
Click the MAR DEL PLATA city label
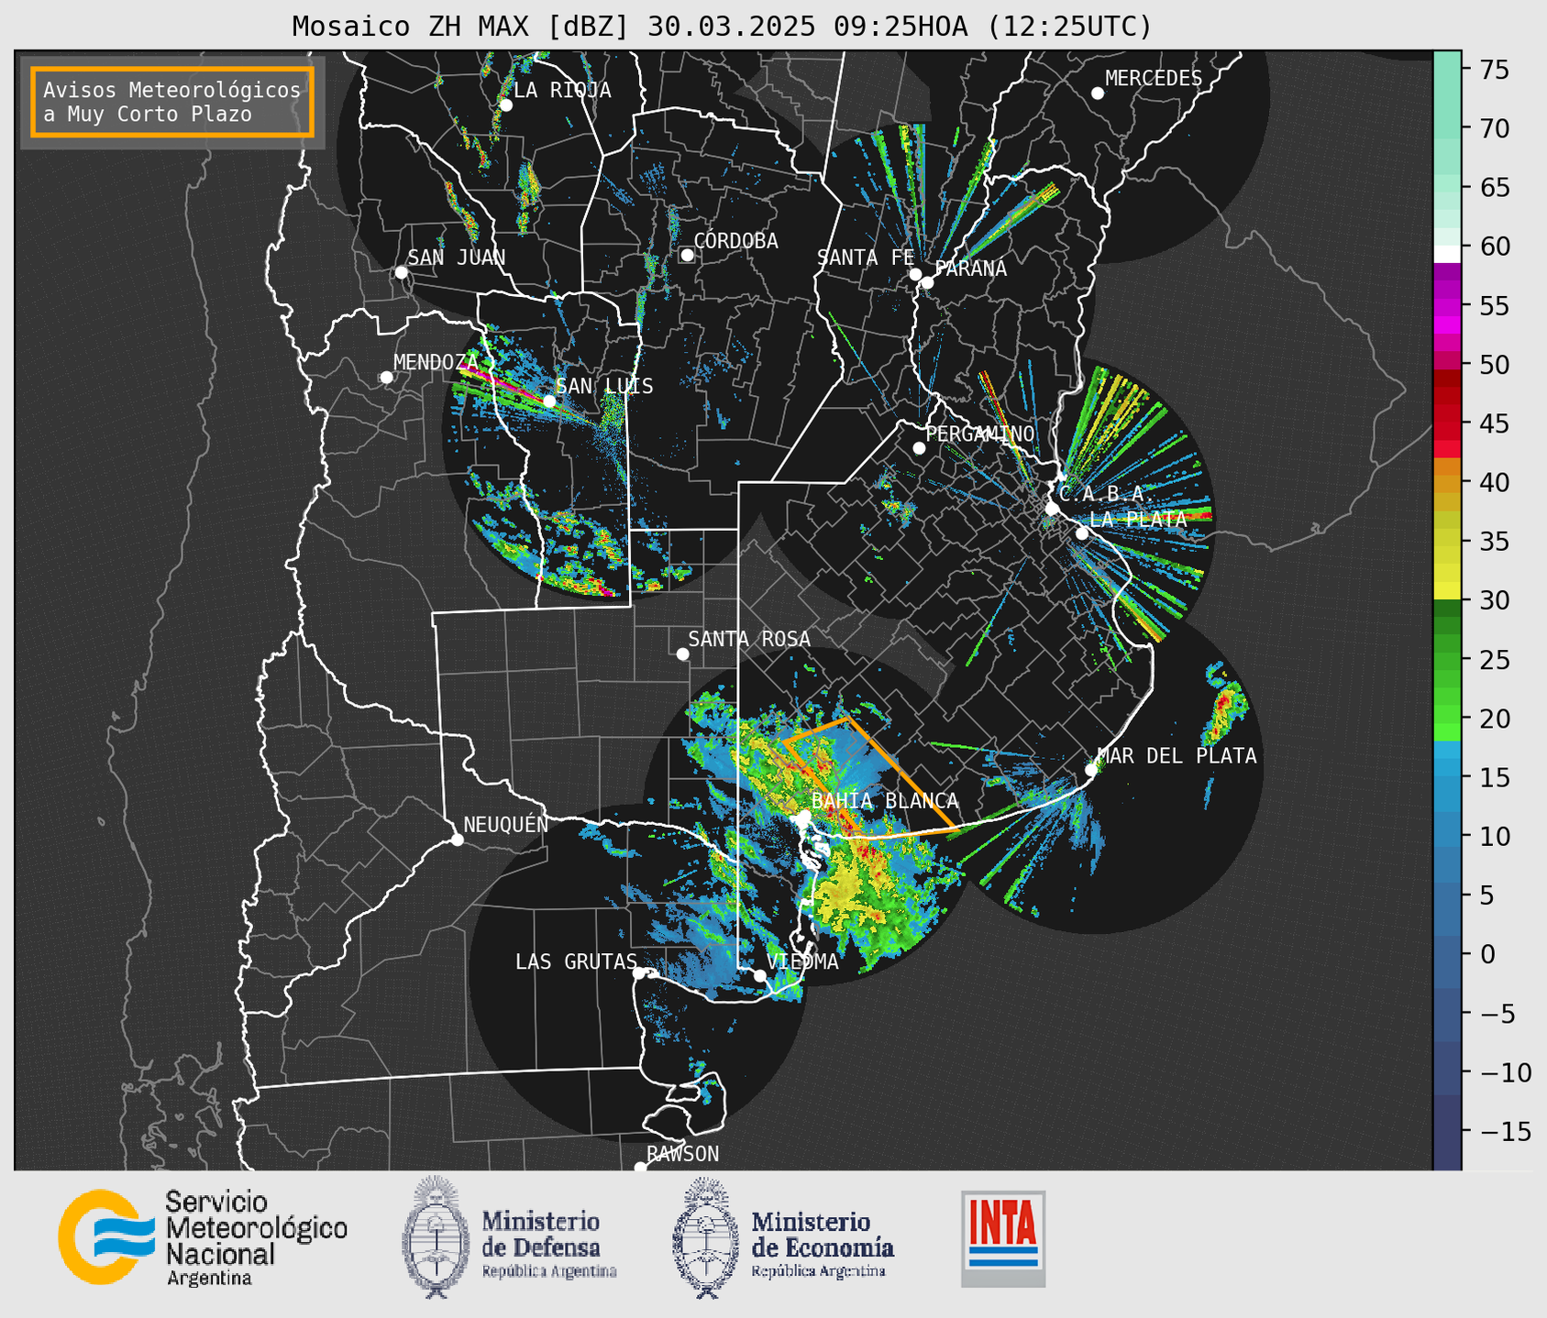[1177, 756]
